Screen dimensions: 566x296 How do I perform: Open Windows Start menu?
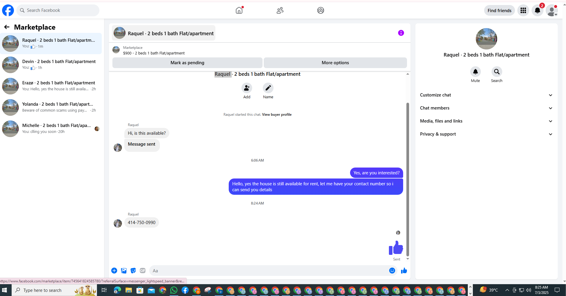point(4,290)
